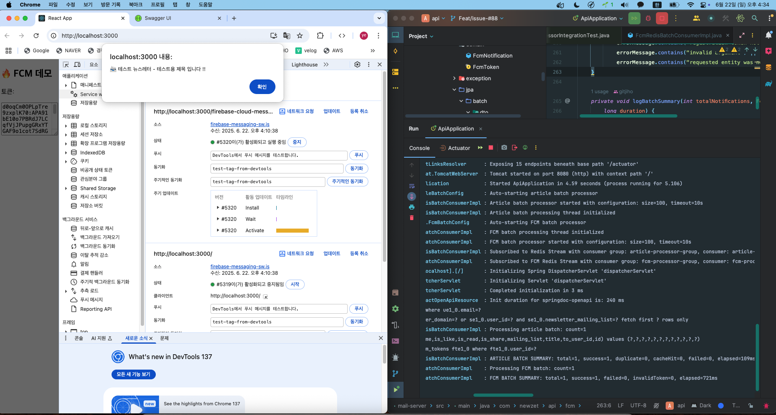Screen dimensions: 776x415
Task: Take a thread dump with the camera icon
Action: (x=504, y=148)
